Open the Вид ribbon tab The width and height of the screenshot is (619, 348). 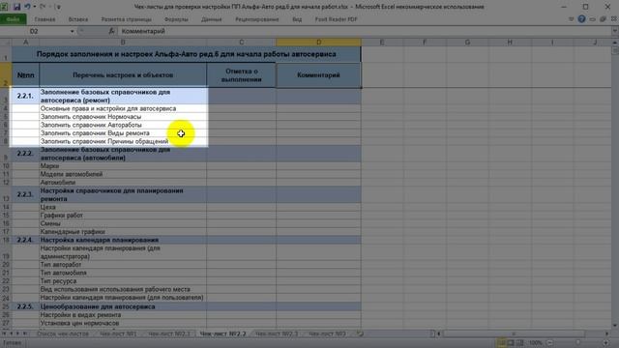[297, 19]
